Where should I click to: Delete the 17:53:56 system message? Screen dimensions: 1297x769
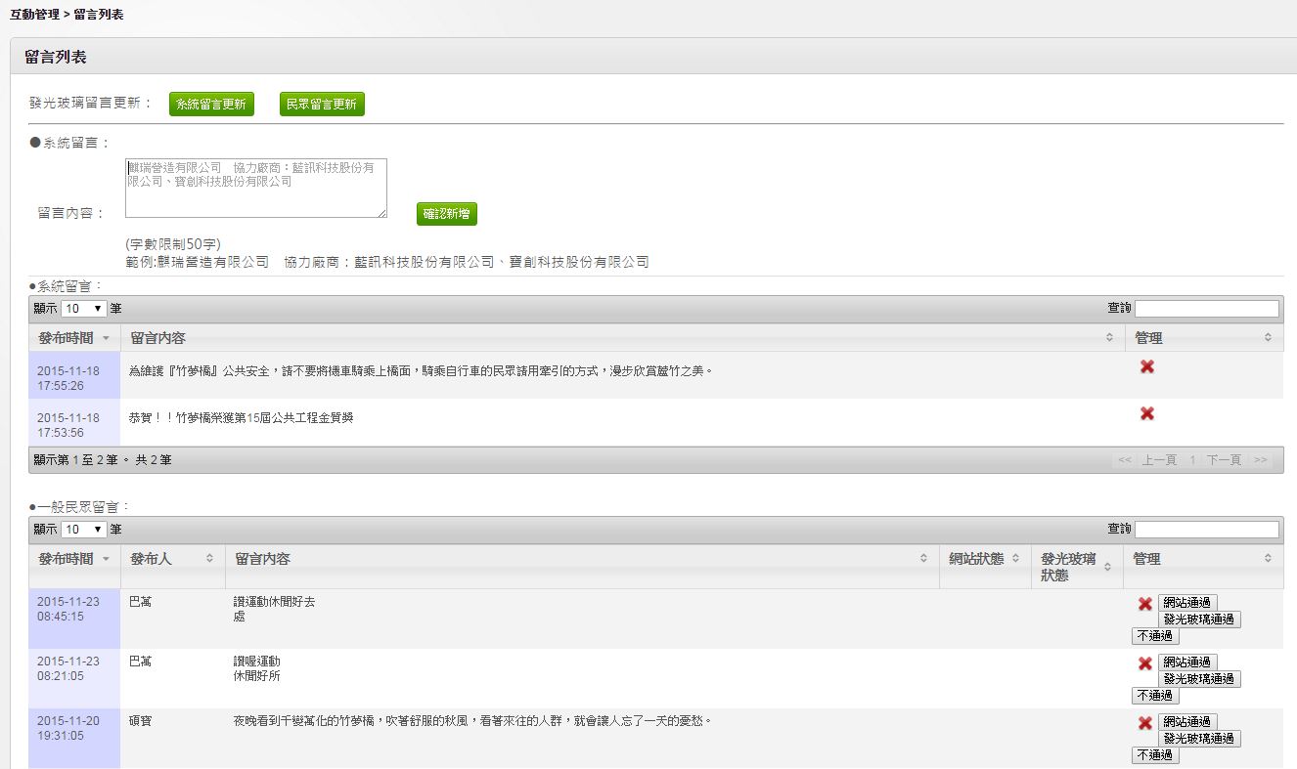tap(1147, 413)
